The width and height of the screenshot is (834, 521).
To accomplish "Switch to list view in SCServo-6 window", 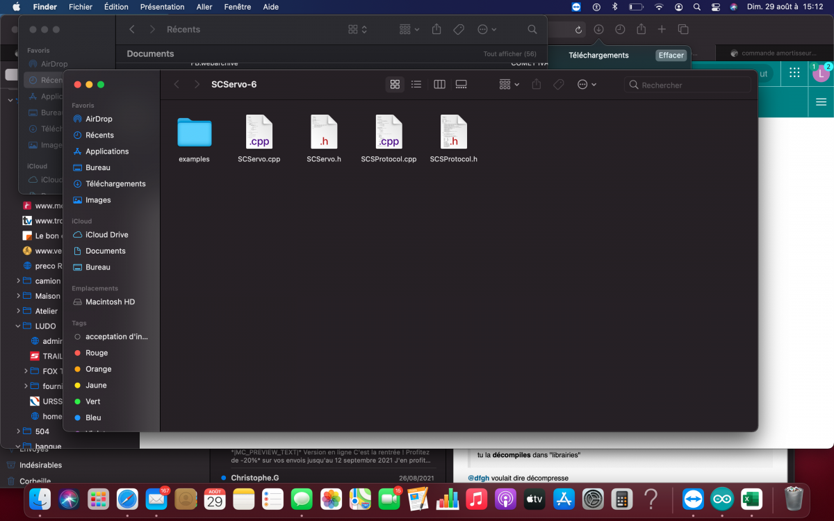I will click(416, 85).
